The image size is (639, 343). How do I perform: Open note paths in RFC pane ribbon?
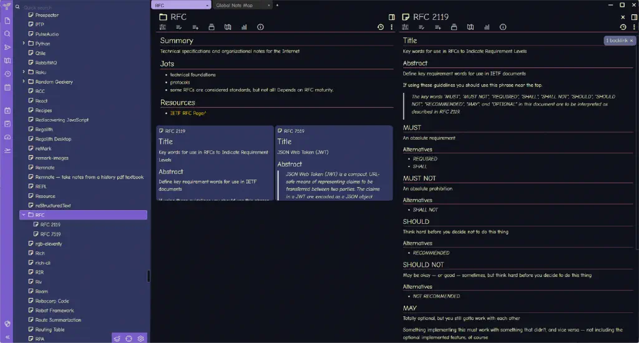tap(212, 27)
